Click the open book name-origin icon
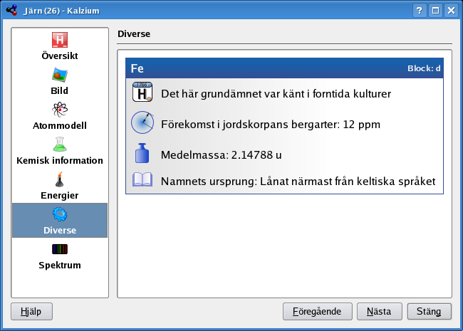 tap(142, 179)
